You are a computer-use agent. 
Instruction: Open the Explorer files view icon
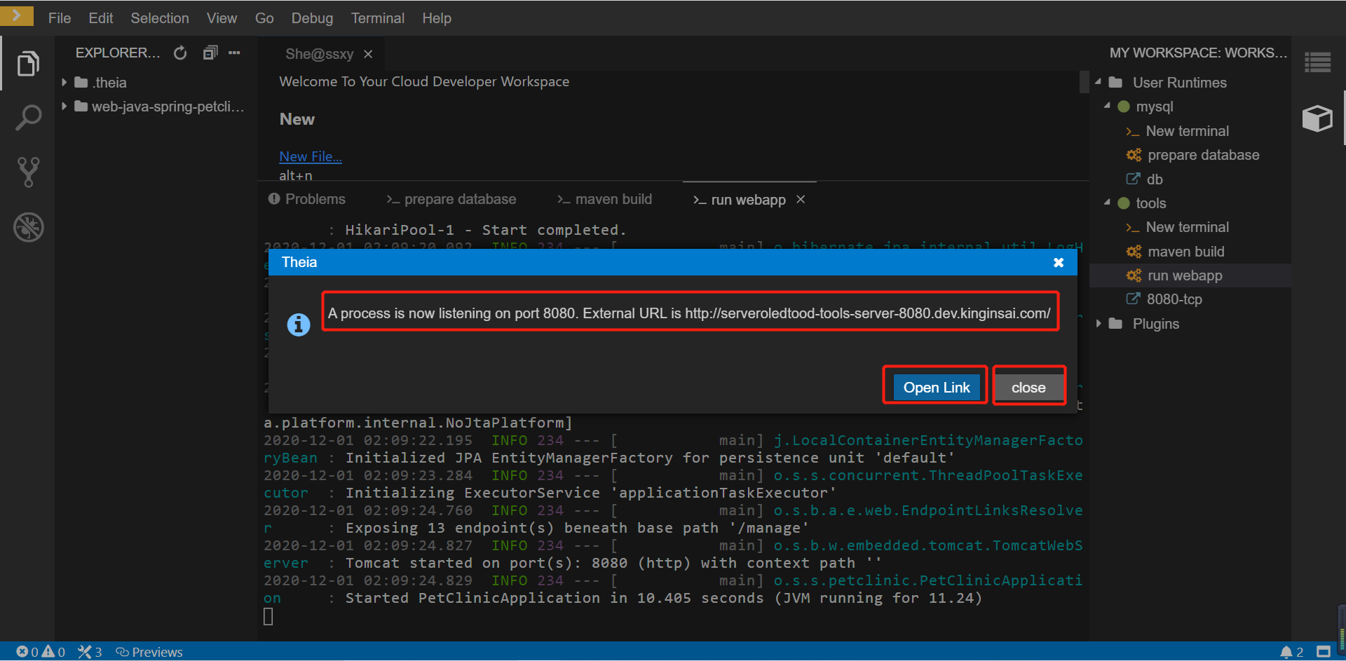pos(28,64)
